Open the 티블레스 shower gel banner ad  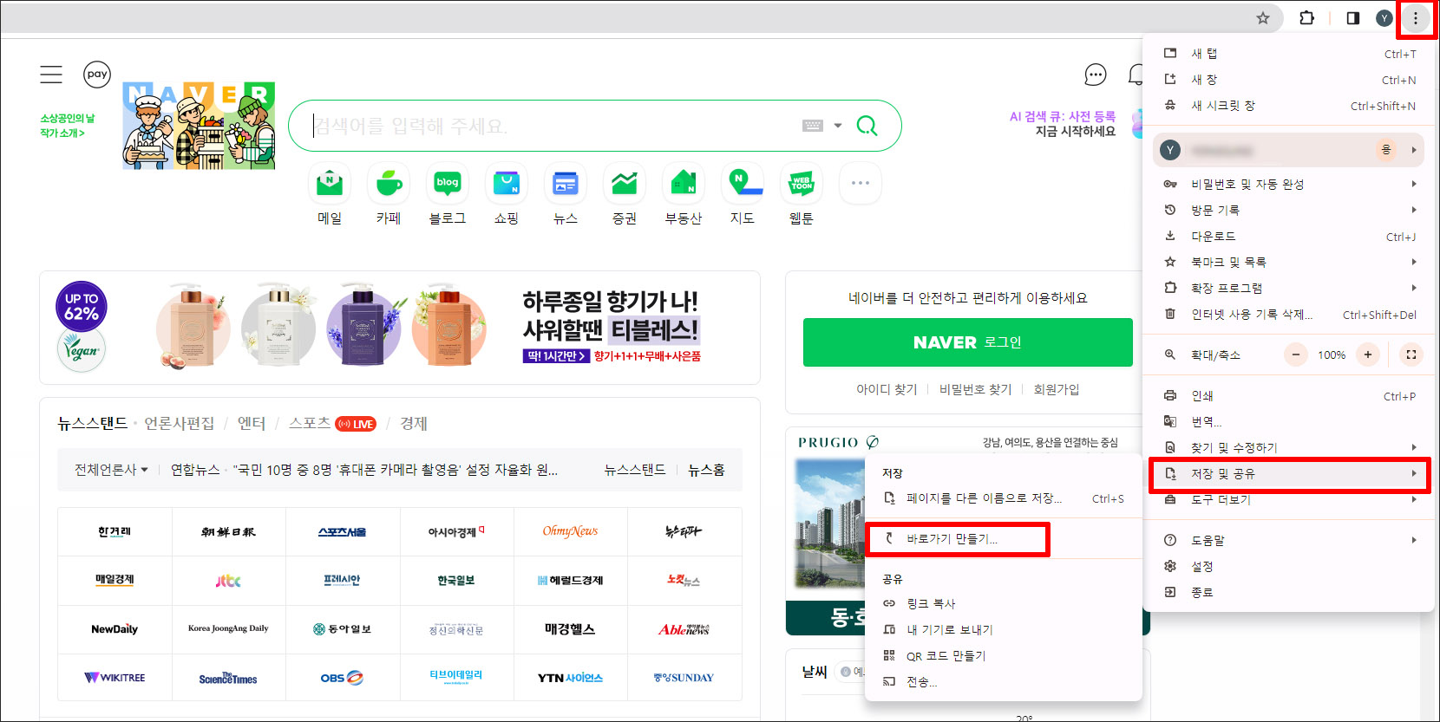click(400, 328)
